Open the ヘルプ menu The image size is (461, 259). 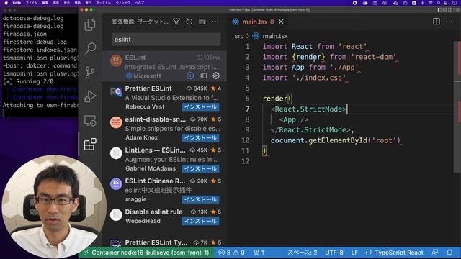click(140, 3)
